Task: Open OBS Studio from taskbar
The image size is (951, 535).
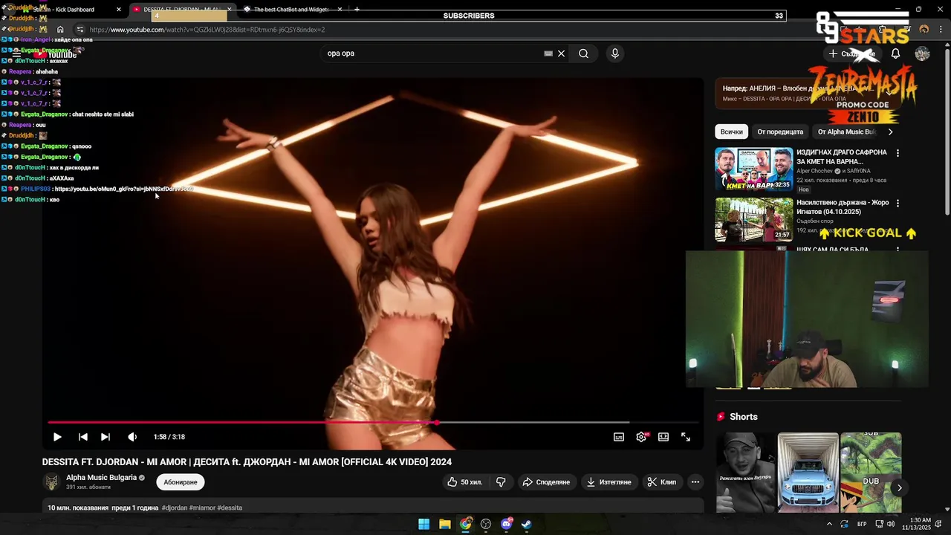Action: click(x=486, y=524)
